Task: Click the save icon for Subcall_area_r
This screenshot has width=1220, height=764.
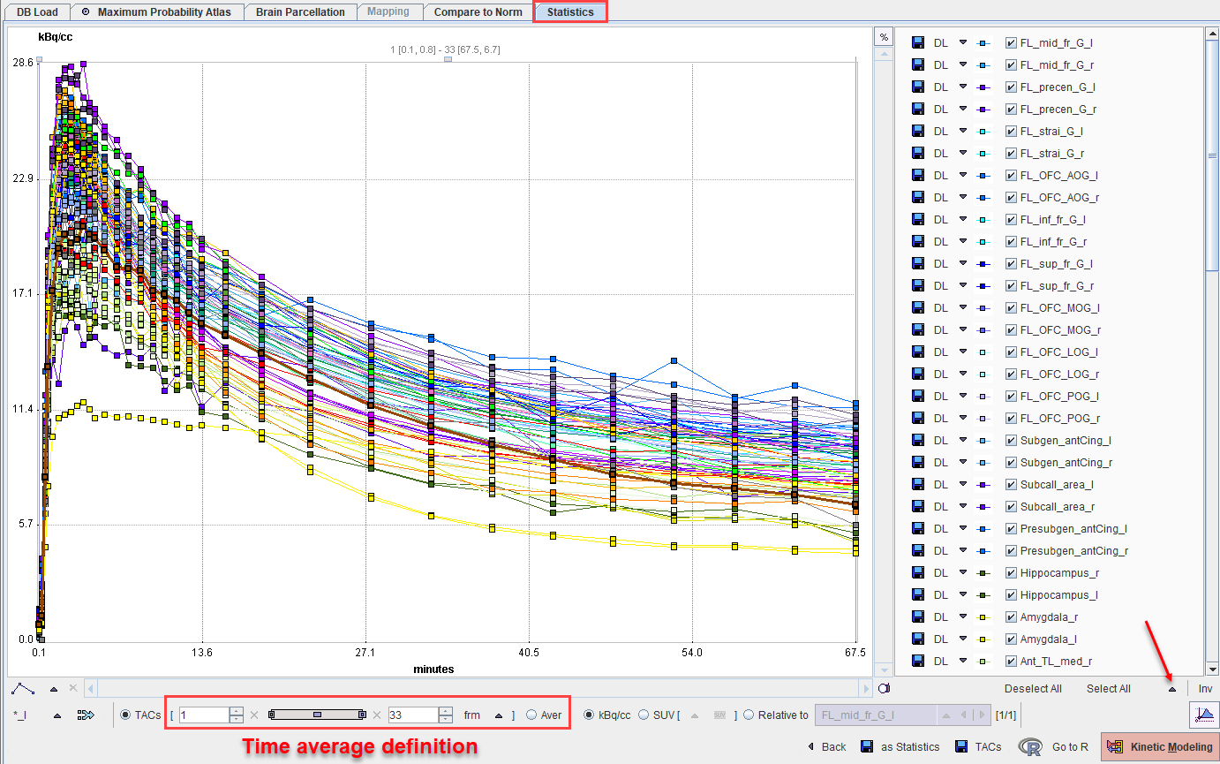Action: coord(918,506)
